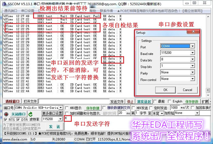Open the 波特率 115200 dropdown
Screen dimensions: 213x144
(60, 119)
